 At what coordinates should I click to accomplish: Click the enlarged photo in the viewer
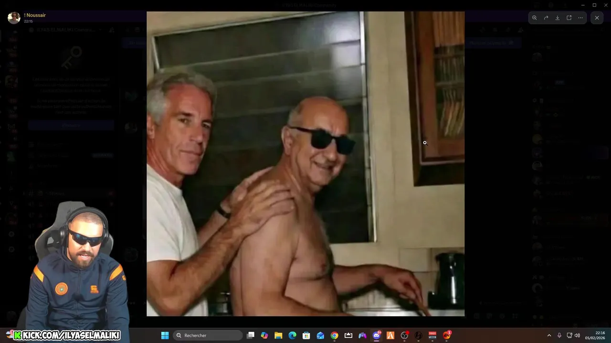tap(305, 164)
